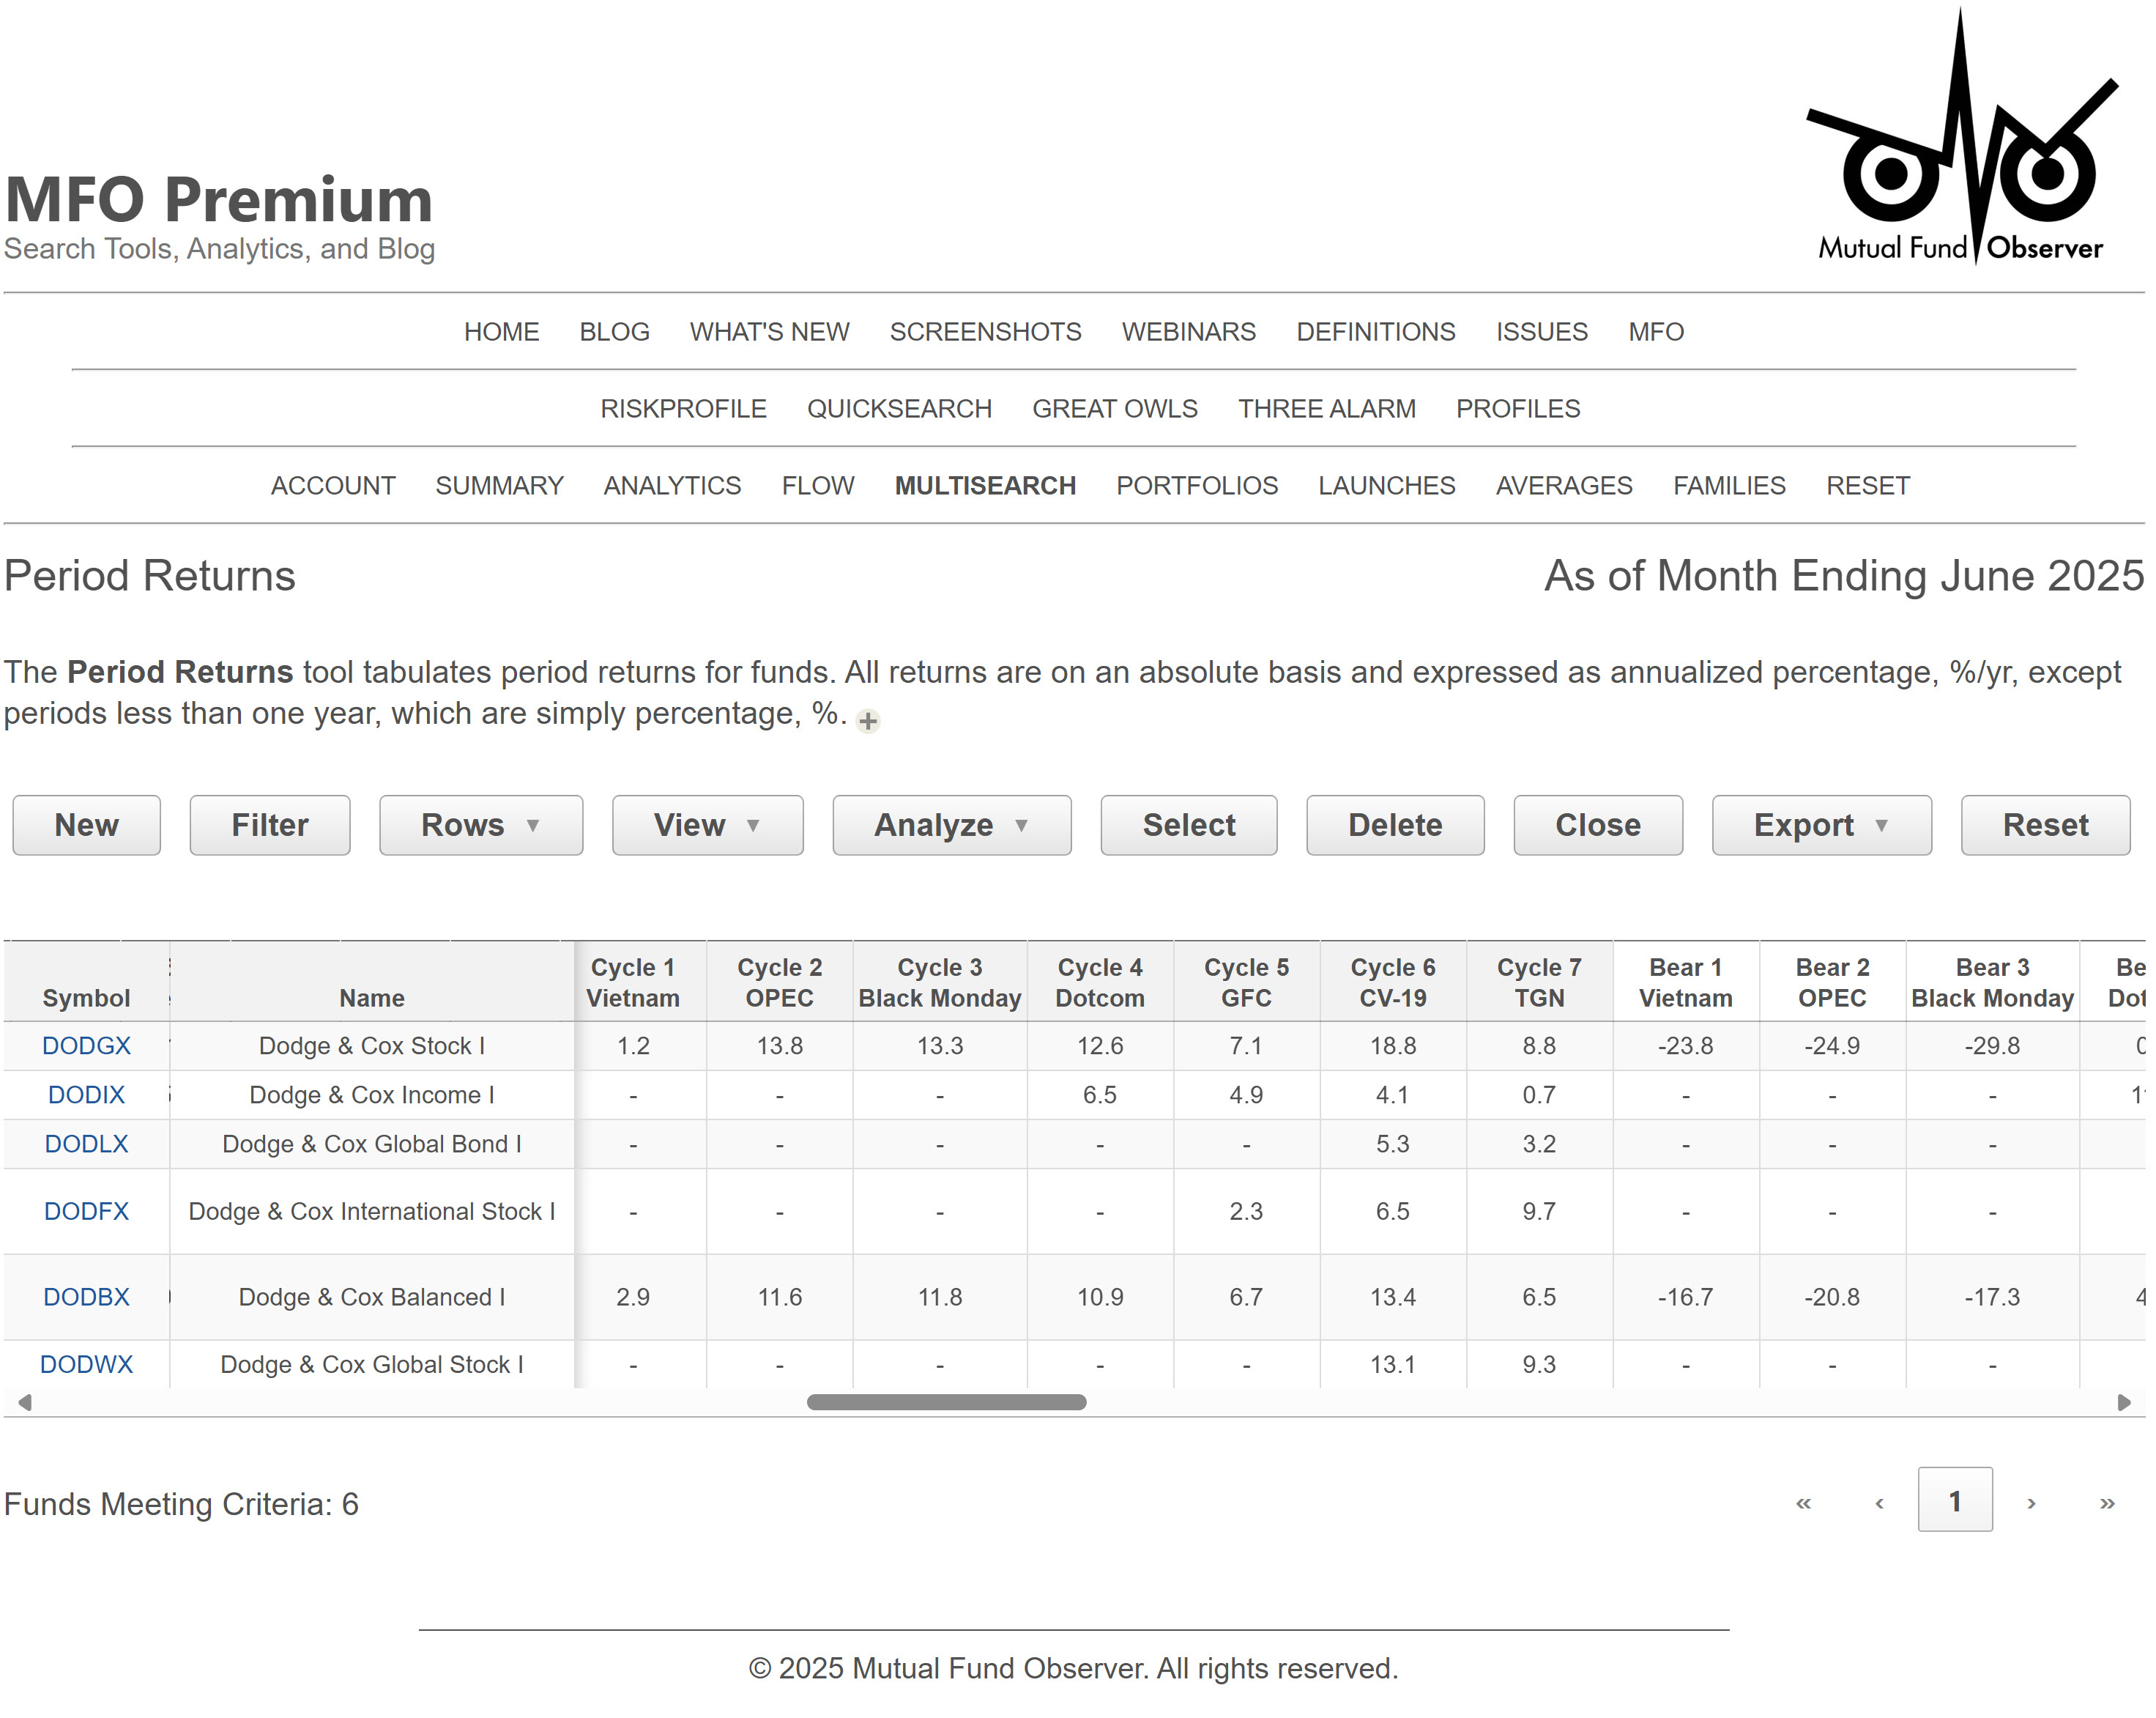Open the Rows dropdown

pos(480,824)
